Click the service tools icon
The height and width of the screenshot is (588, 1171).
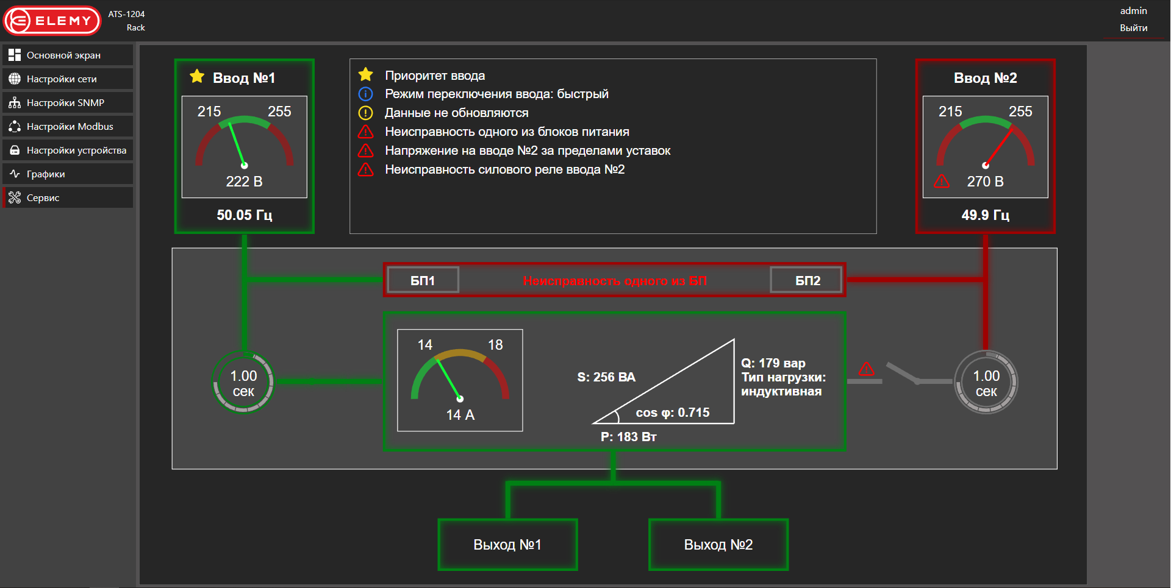(15, 197)
